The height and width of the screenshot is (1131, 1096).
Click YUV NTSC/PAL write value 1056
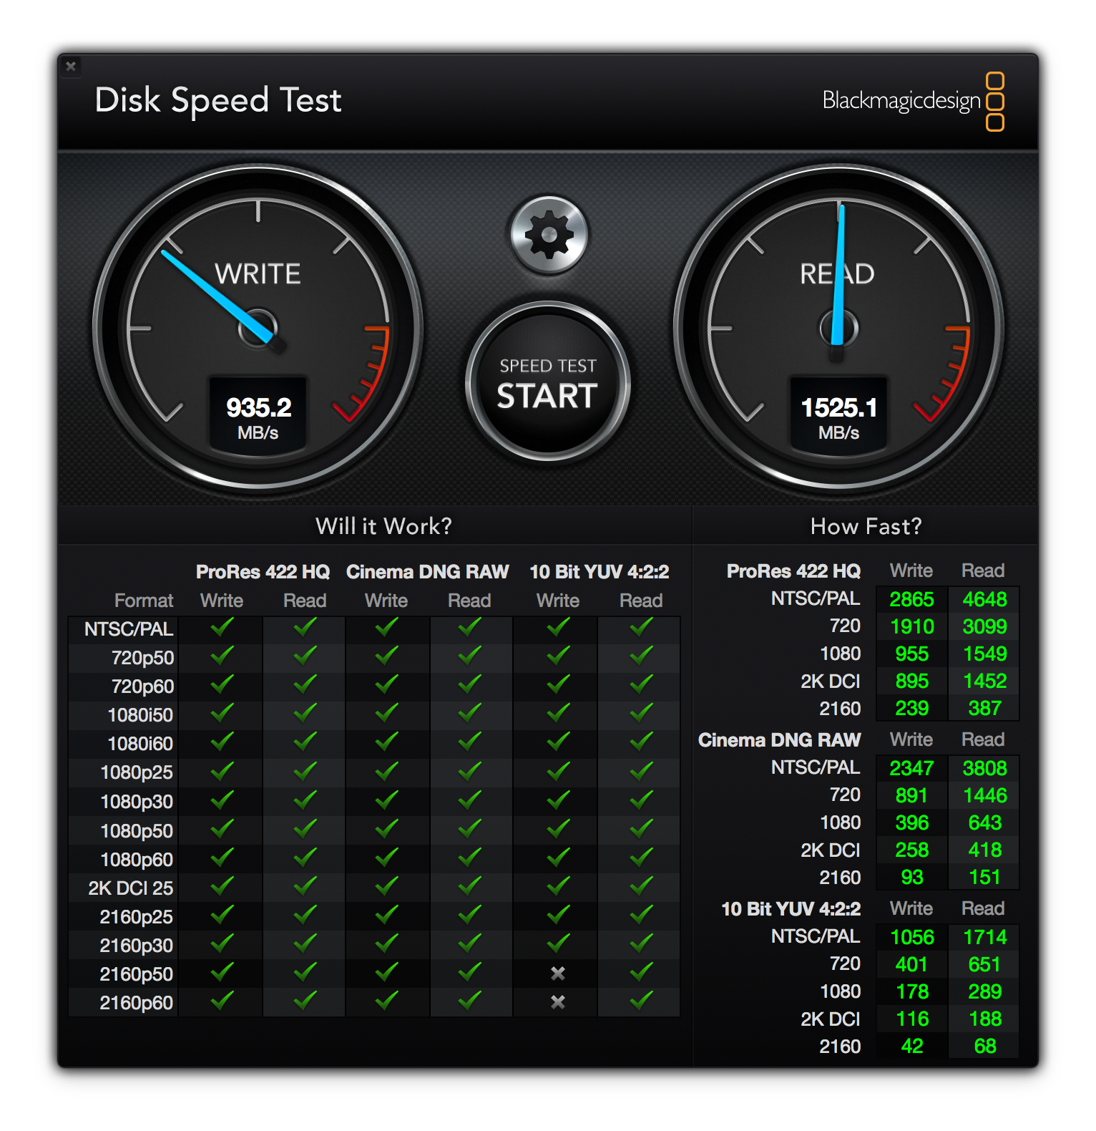pyautogui.click(x=911, y=937)
